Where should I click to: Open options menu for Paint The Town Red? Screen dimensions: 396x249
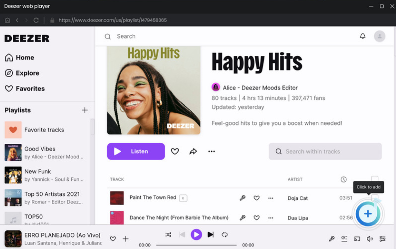point(271,198)
